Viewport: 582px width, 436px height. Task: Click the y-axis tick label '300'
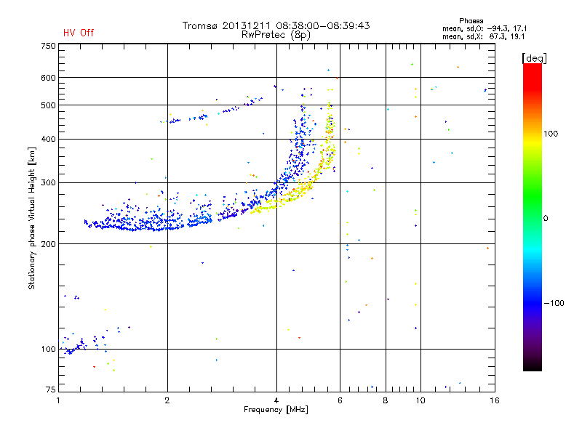(48, 183)
